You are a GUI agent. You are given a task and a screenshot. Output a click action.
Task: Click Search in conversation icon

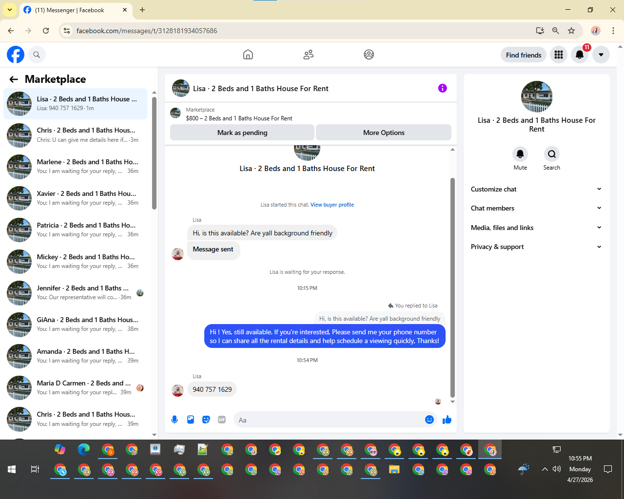pos(552,154)
